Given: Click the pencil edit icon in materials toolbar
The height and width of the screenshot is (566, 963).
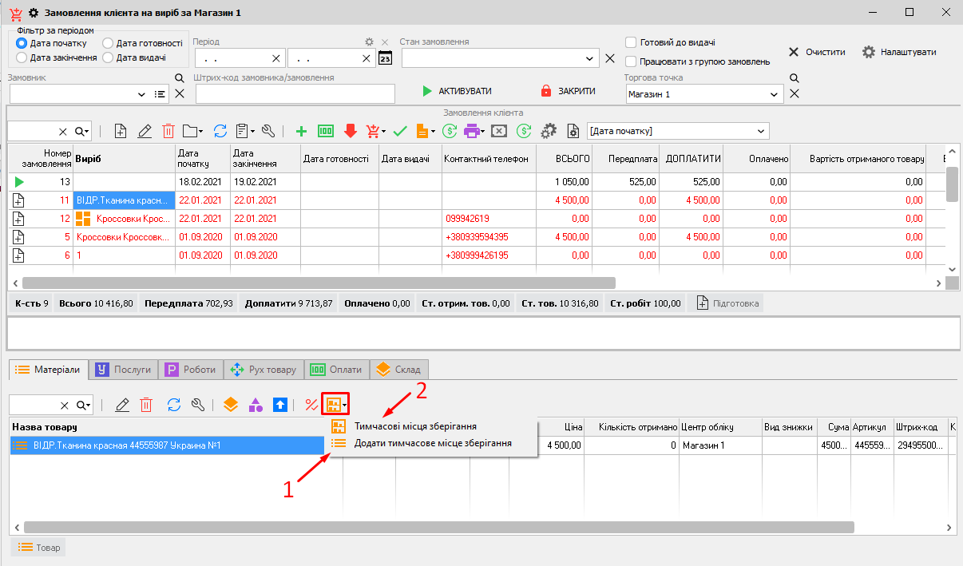Looking at the screenshot, I should point(122,405).
